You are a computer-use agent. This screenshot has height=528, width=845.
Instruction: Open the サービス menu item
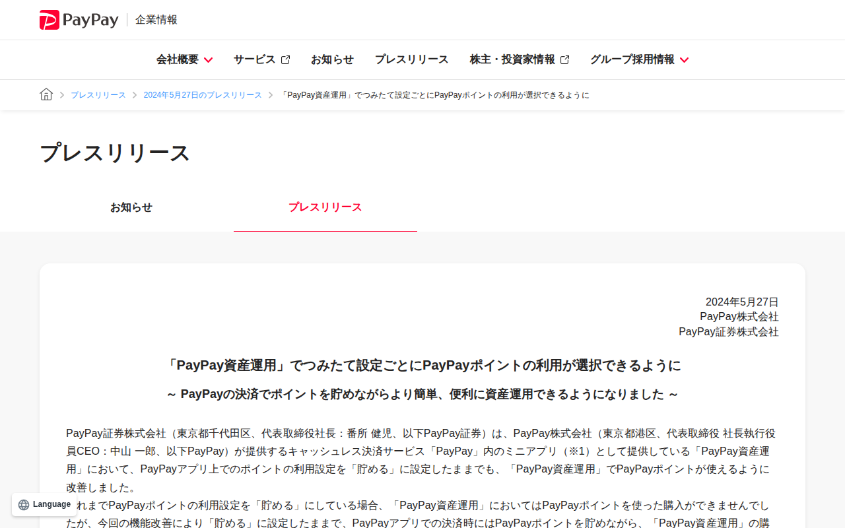point(261,59)
